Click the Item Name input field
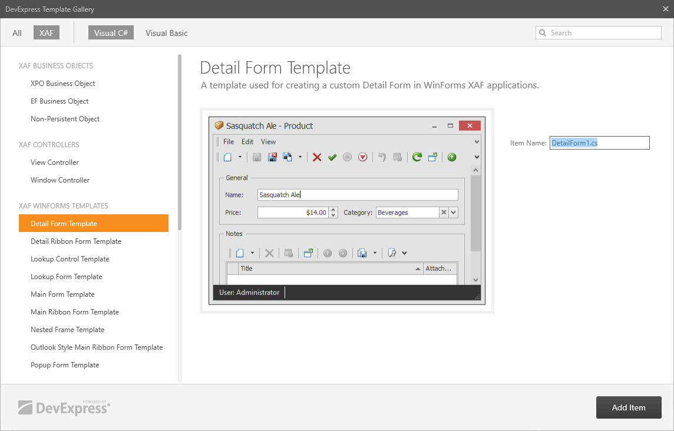This screenshot has height=431, width=674. [599, 142]
